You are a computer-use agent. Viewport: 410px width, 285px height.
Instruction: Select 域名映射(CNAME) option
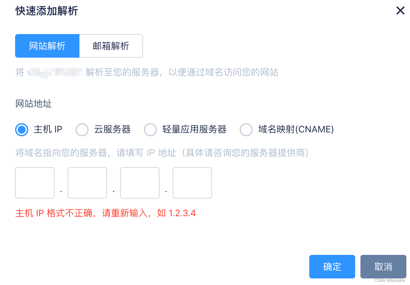point(246,129)
